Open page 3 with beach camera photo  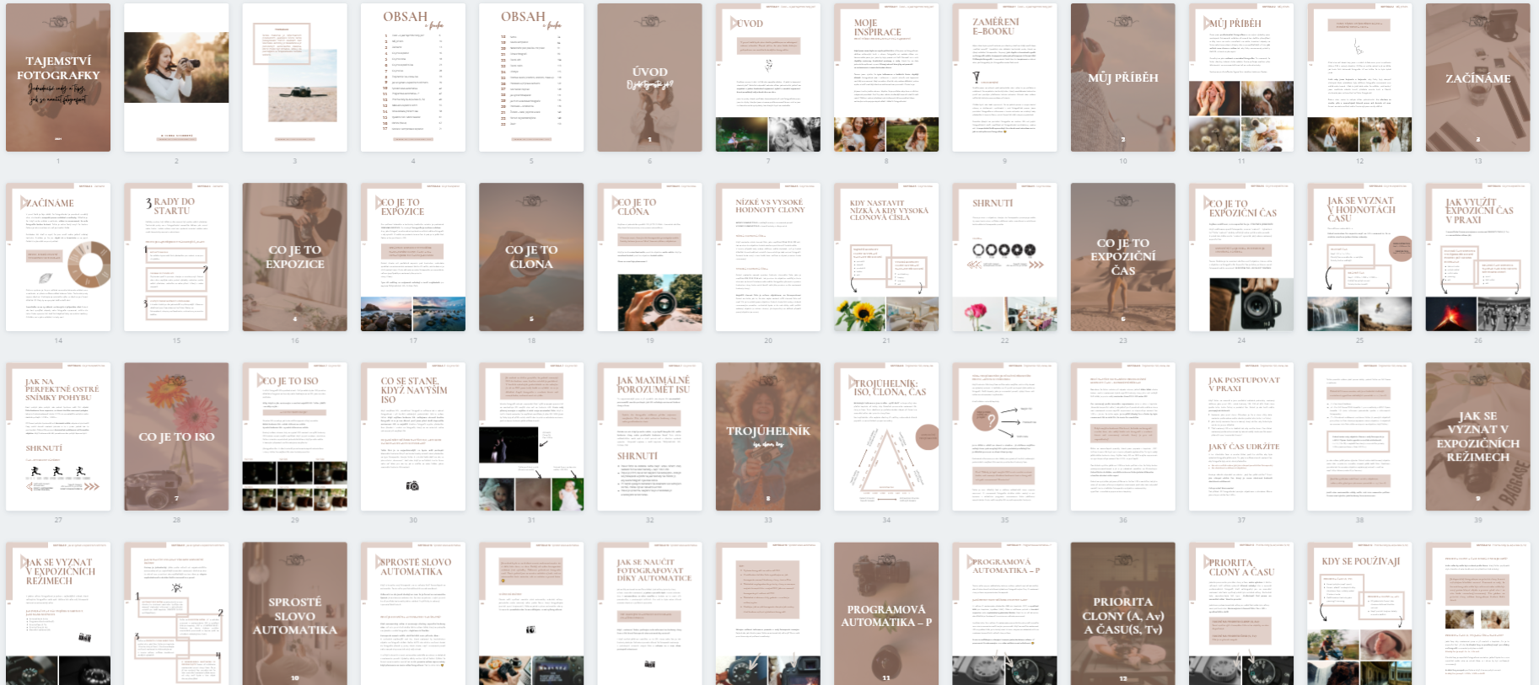295,78
